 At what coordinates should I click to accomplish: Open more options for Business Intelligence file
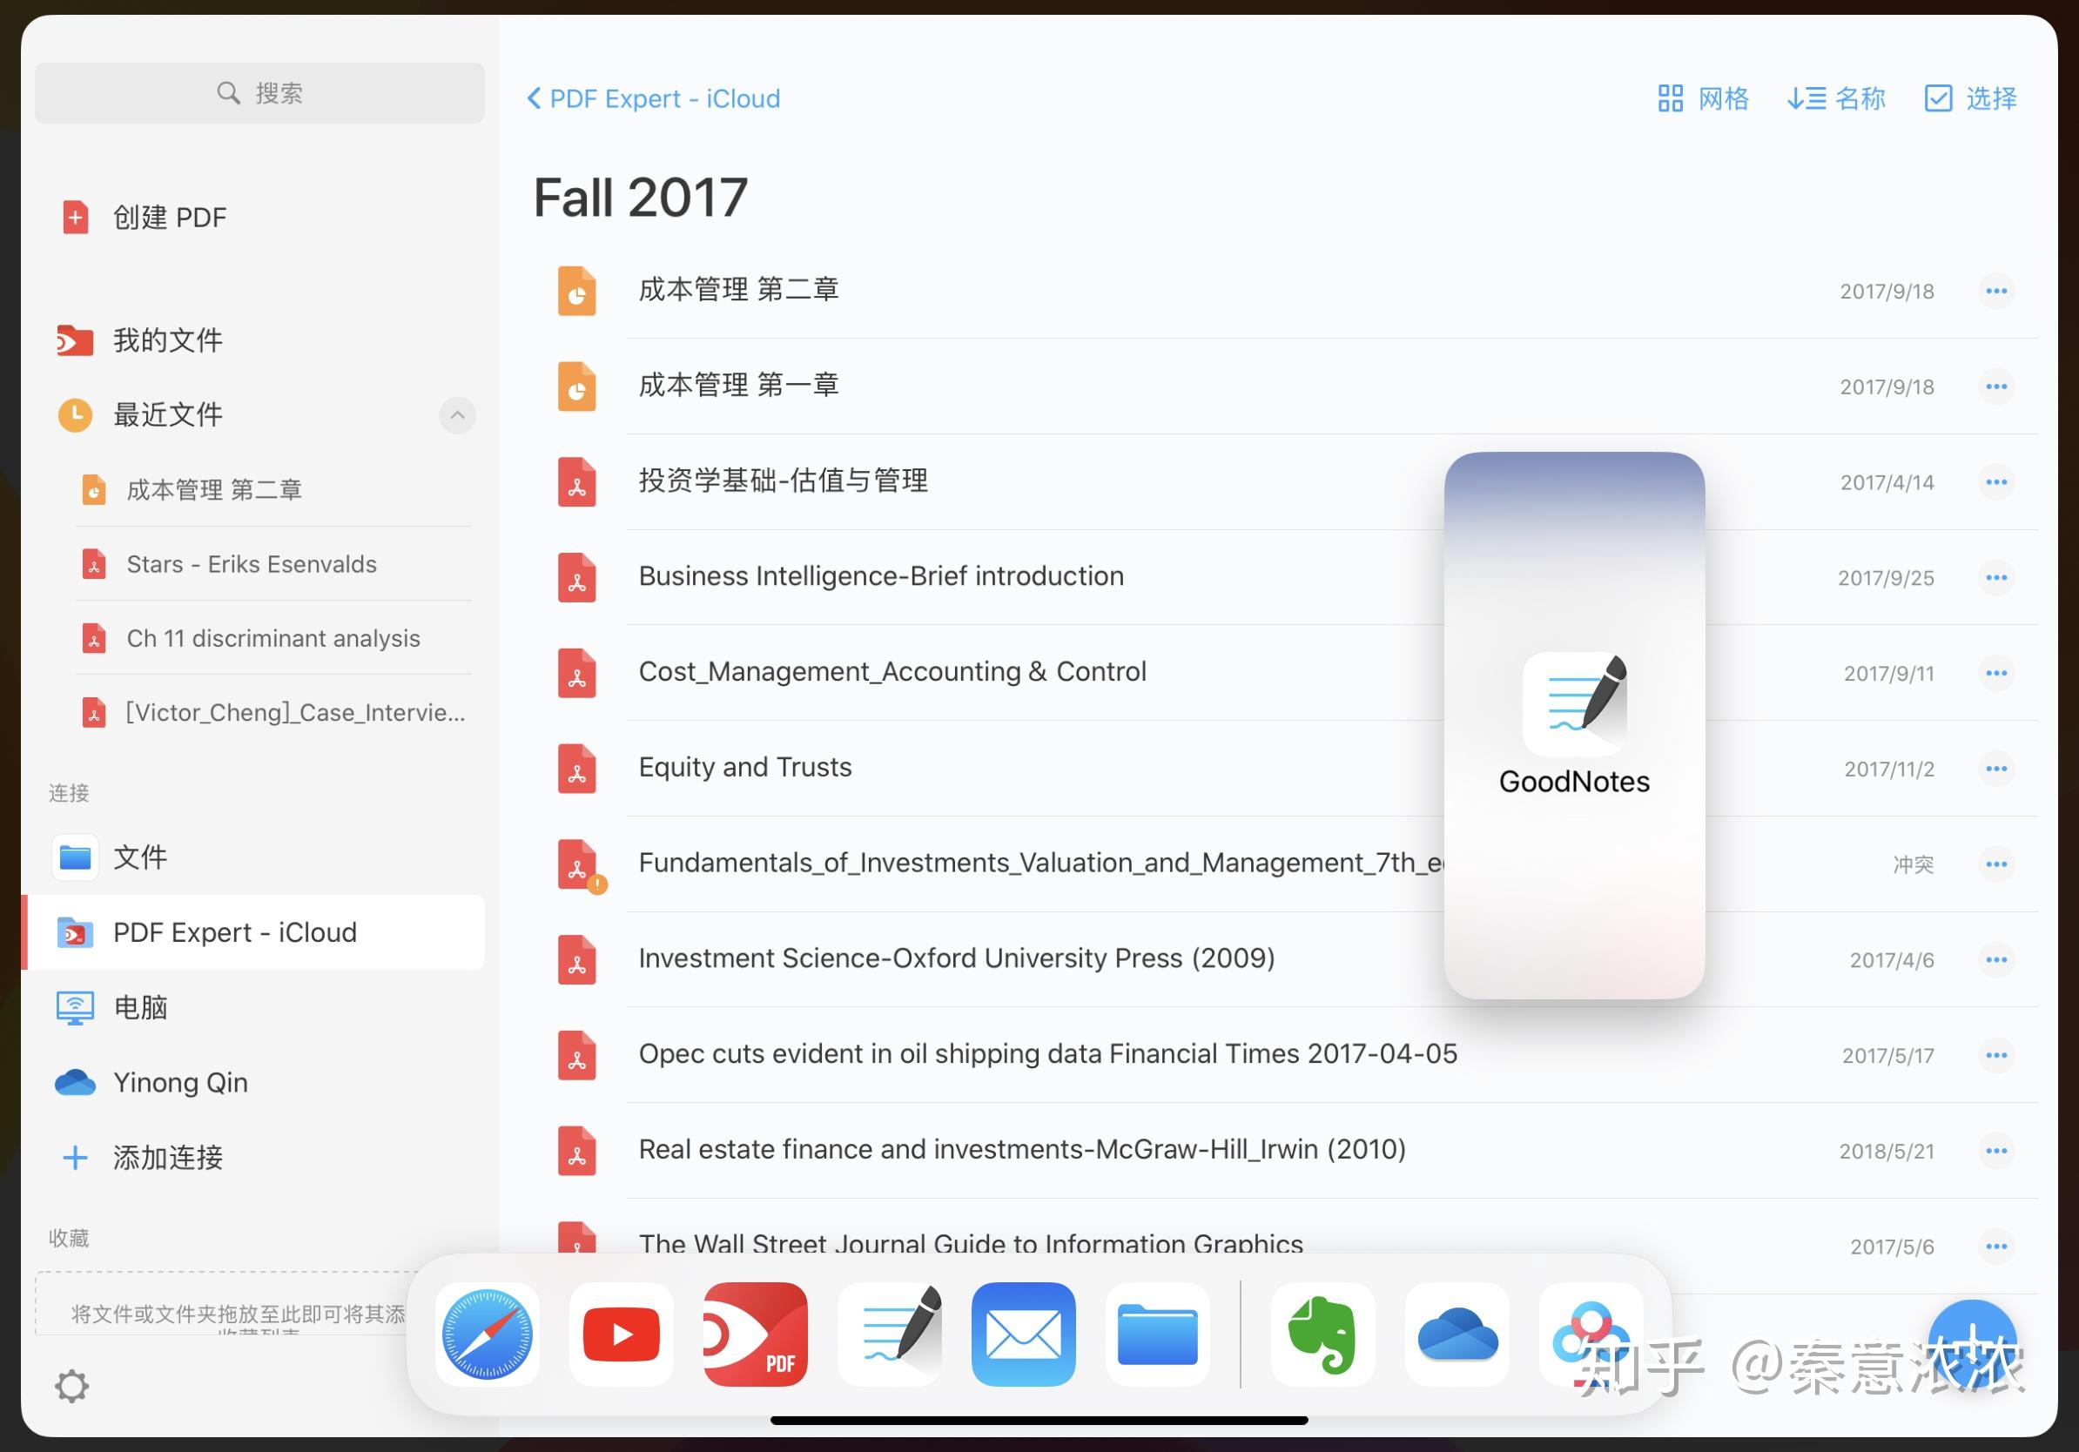[x=1995, y=577]
